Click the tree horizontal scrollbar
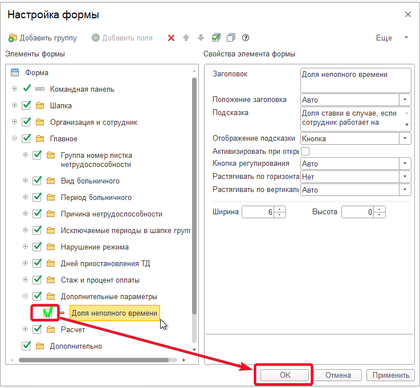This screenshot has height=388, width=420. tap(94, 360)
